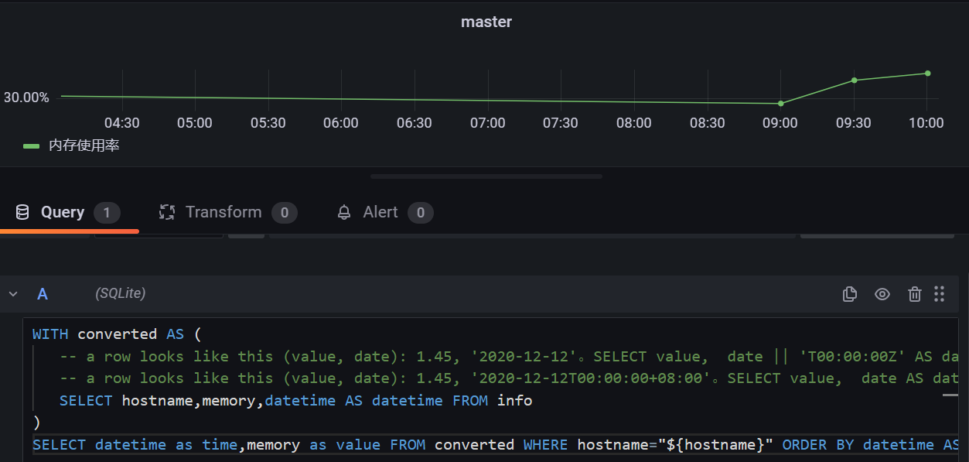
Task: Click the (SQLite) datasource label
Action: point(121,293)
